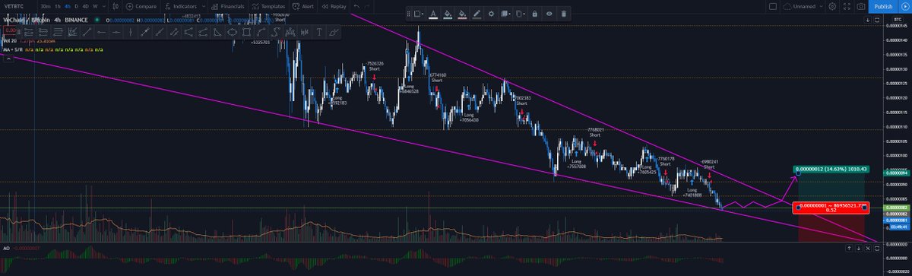Image resolution: width=912 pixels, height=276 pixels.
Task: Click the undo arrow
Action: [356, 6]
